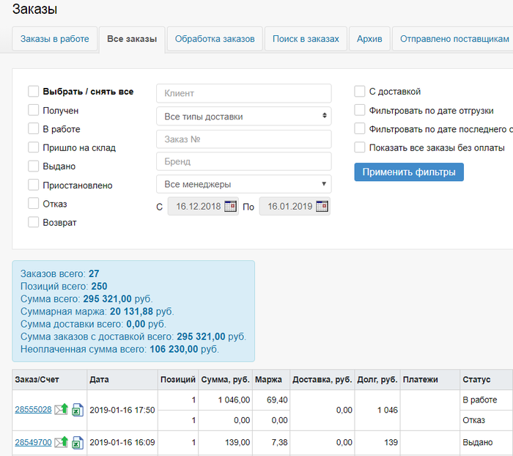Toggle the 'Выбрать / снять все' checkbox
513x456 pixels.
click(33, 92)
